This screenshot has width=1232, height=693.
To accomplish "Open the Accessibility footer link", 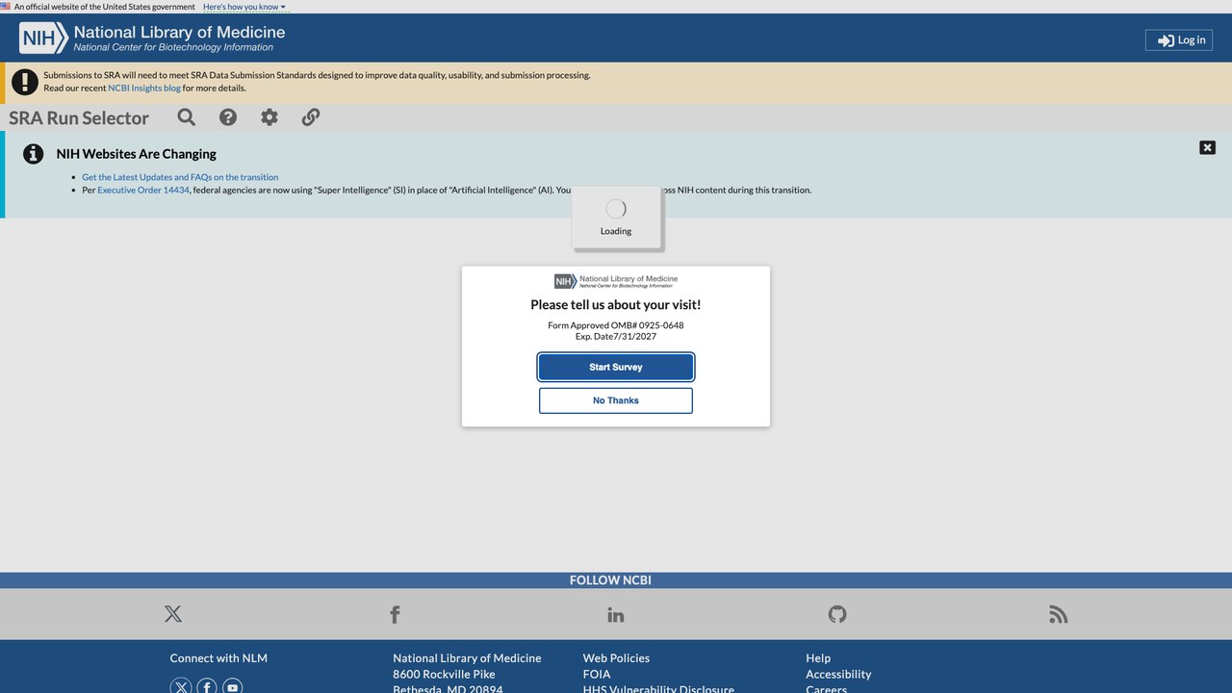I will point(838,675).
